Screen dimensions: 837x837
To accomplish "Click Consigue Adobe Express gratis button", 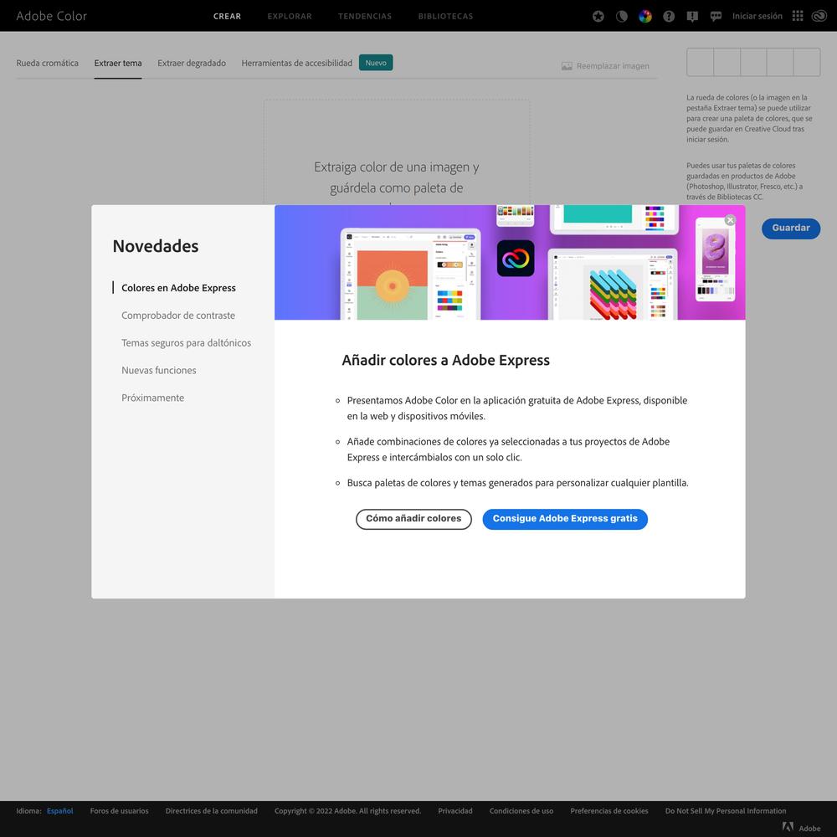I will pos(565,519).
